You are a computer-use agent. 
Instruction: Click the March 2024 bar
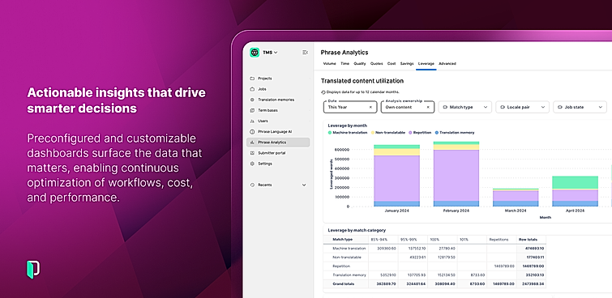coord(516,198)
